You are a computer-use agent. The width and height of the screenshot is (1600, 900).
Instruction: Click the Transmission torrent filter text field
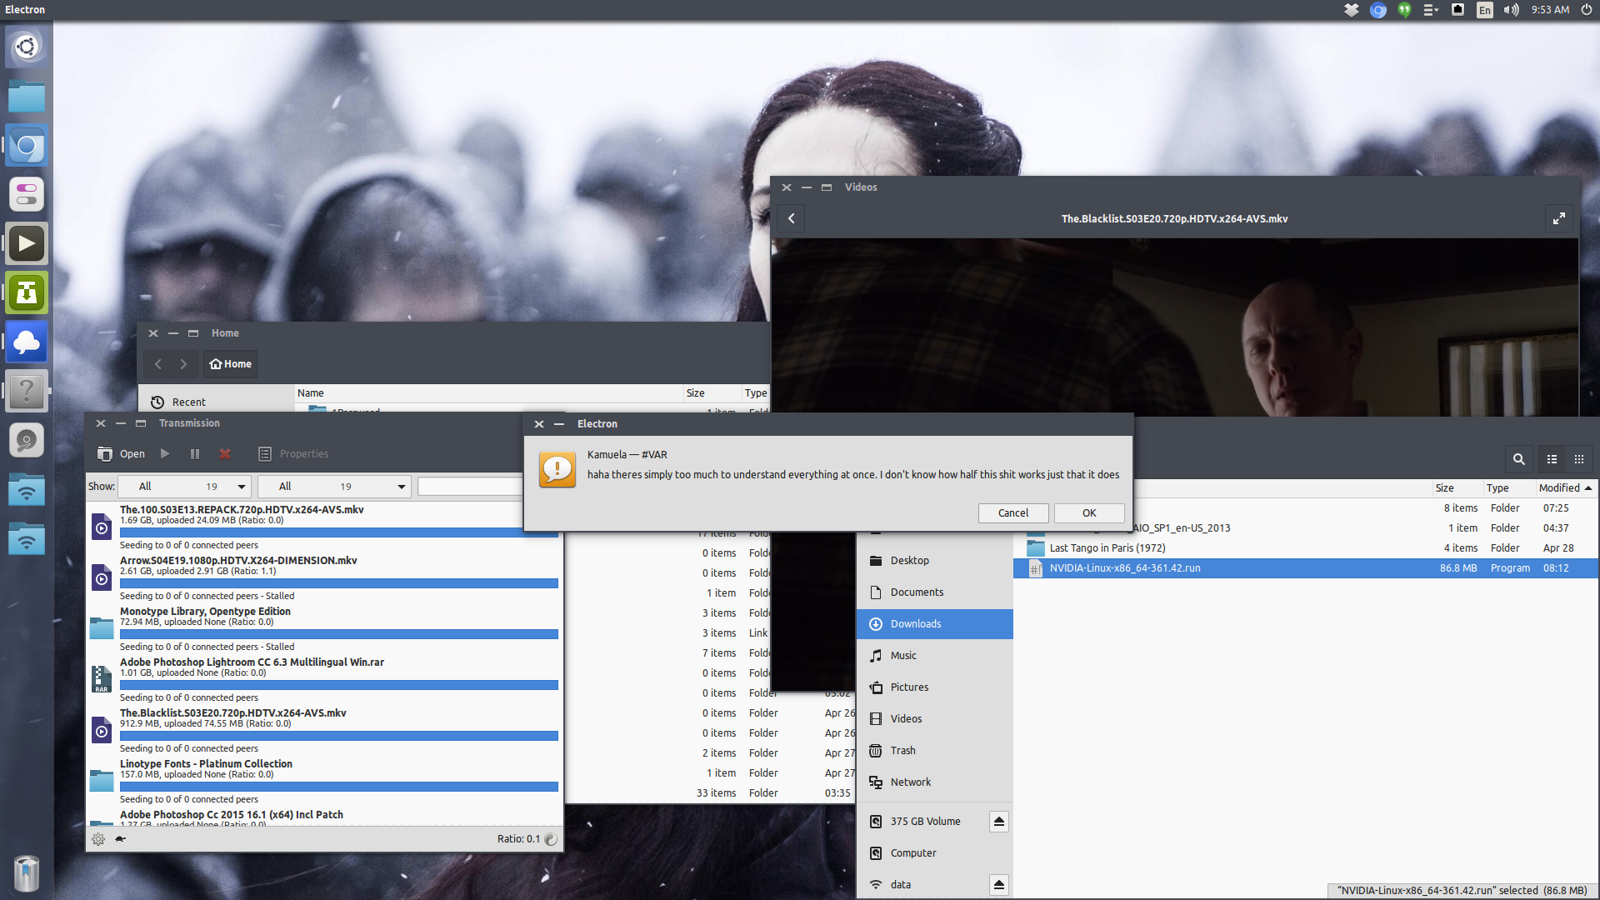coord(469,487)
